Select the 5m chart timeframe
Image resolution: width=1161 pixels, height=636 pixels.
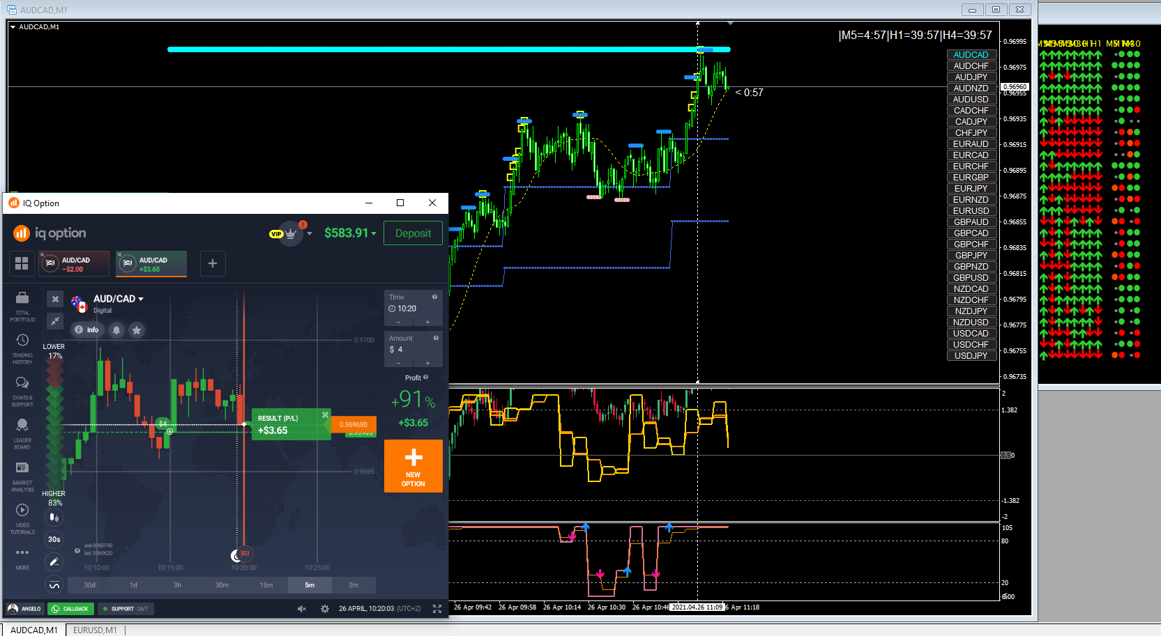tap(310, 585)
